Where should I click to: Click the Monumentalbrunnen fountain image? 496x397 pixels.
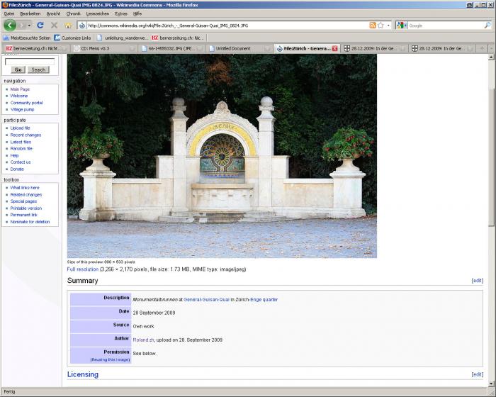[x=222, y=156]
